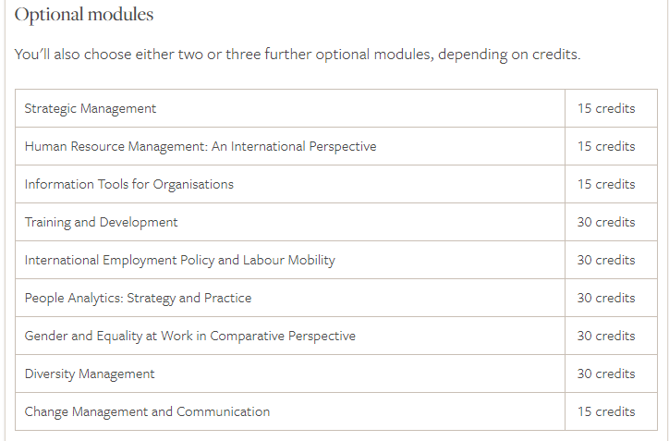Select People Analytics: Strategy and Practice
The image size is (669, 441).
click(139, 298)
